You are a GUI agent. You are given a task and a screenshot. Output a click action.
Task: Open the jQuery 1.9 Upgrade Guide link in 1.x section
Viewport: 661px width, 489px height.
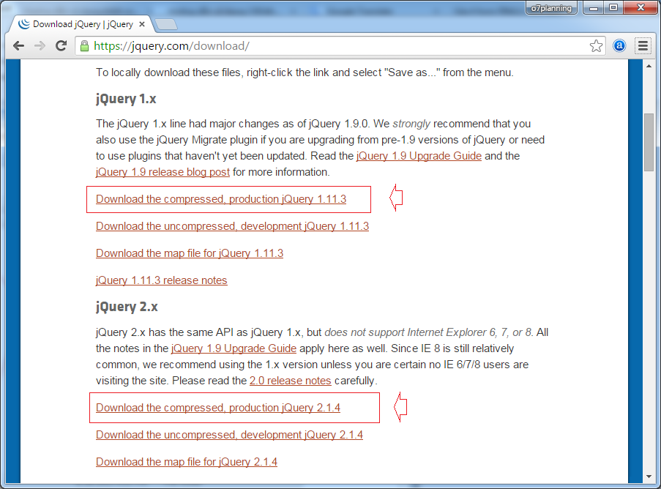(419, 156)
